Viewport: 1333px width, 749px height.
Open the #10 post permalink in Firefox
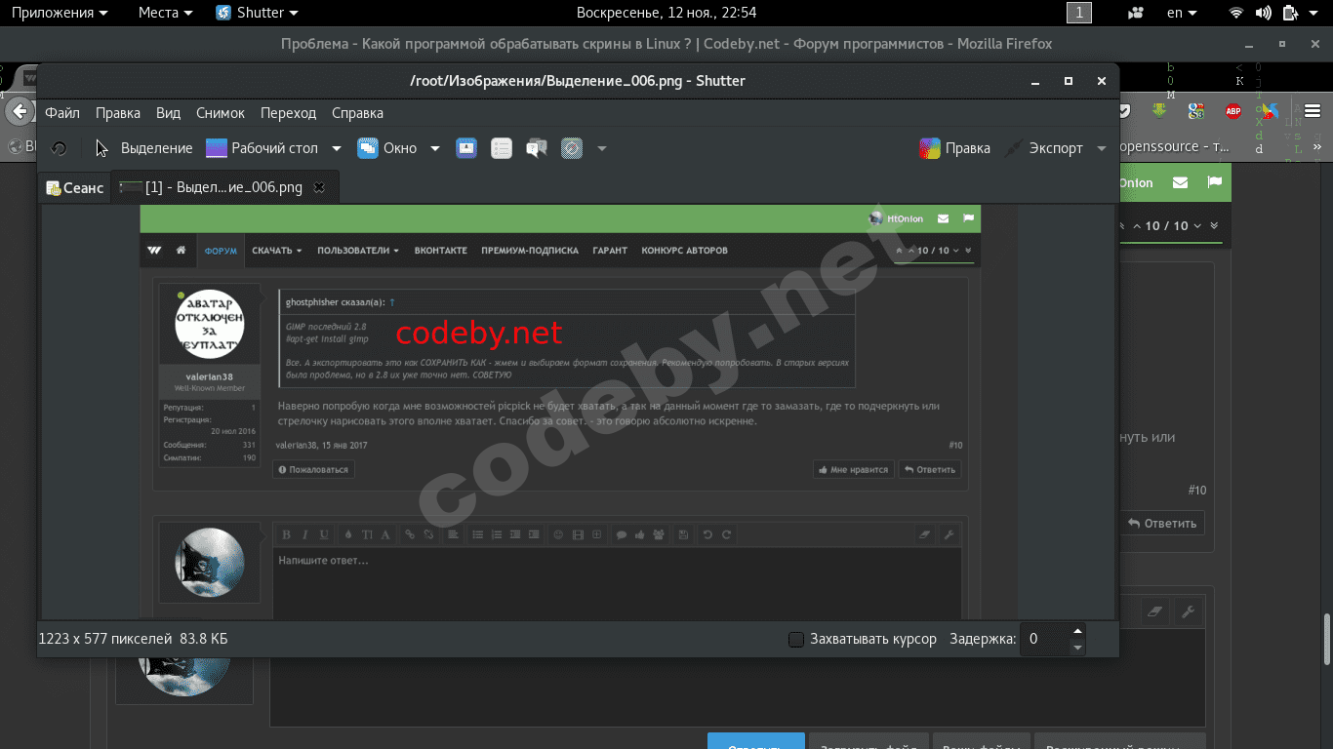click(x=1197, y=491)
